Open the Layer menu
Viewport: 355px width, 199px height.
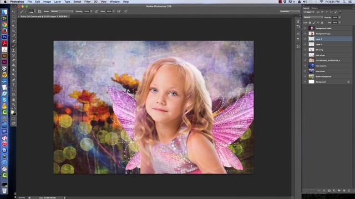click(57, 2)
